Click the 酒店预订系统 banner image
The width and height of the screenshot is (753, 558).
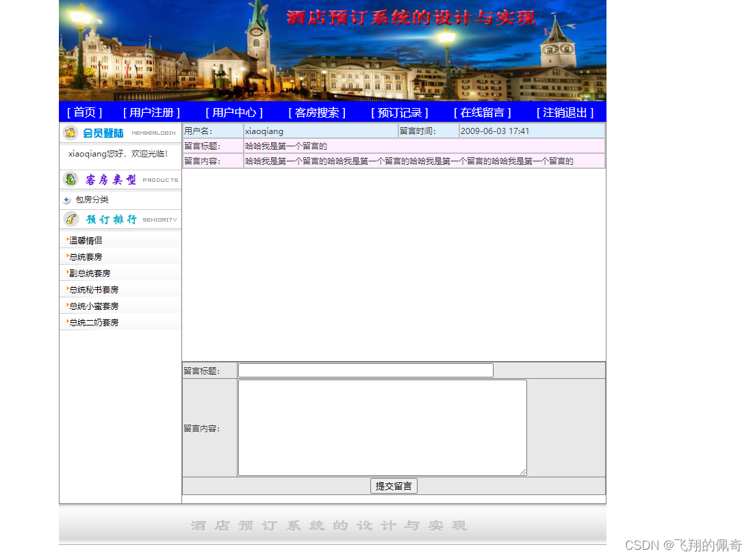point(332,51)
